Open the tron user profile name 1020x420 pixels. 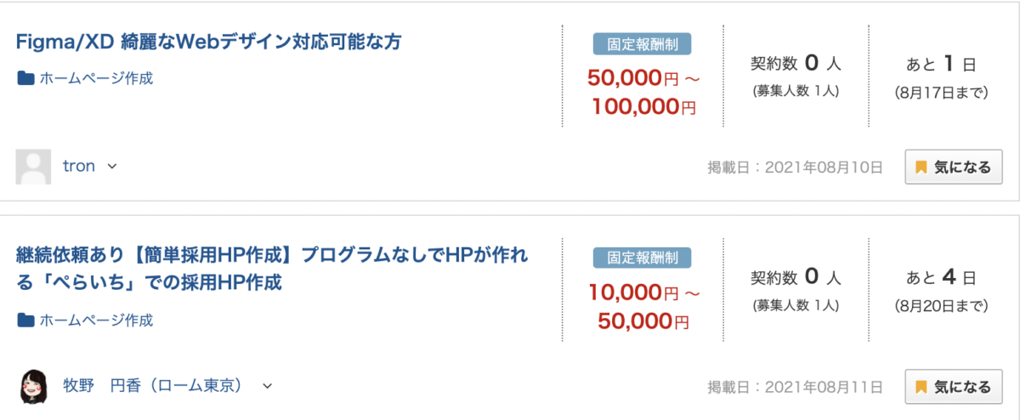[x=79, y=167]
